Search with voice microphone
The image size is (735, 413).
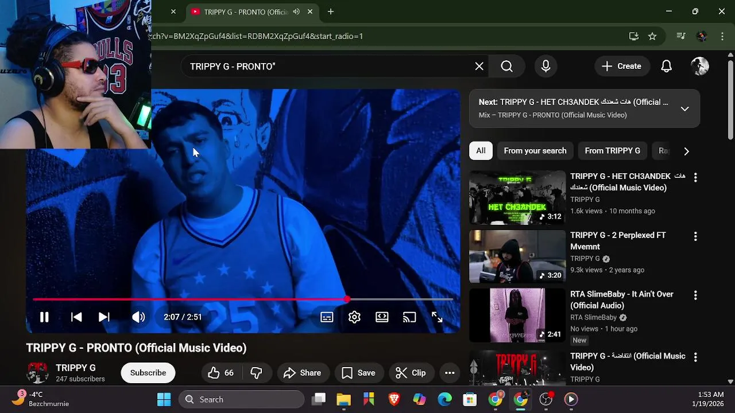546,67
